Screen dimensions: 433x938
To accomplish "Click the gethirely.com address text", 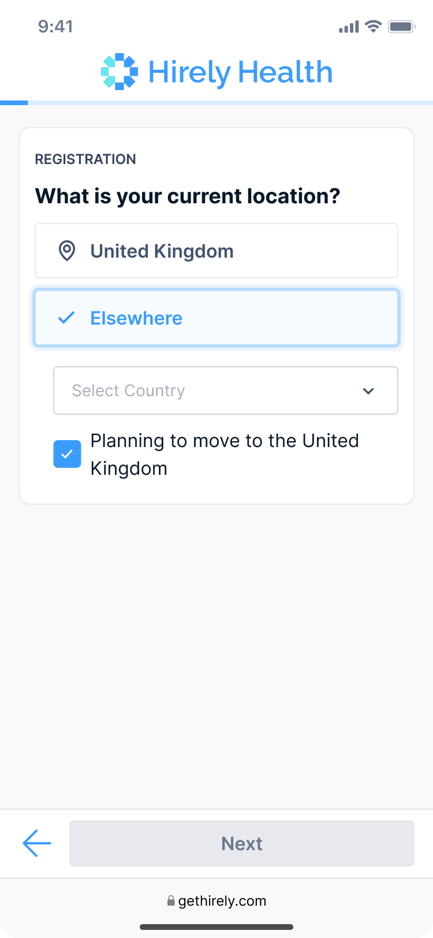I will [222, 900].
